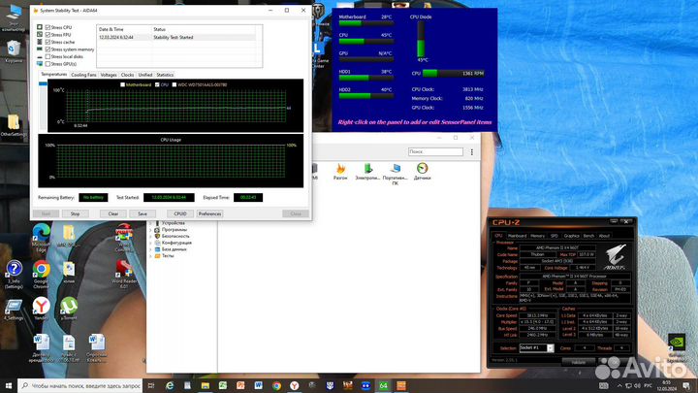
Task: Click the taskbar search box
Action: pos(80,385)
